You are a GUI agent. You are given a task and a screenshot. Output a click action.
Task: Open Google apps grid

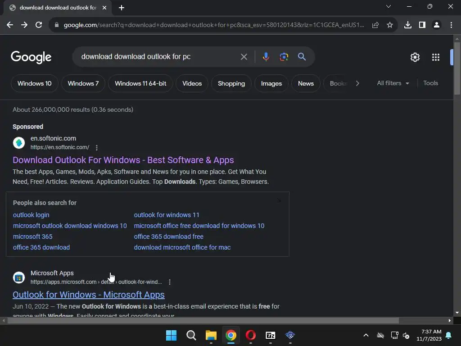[x=436, y=57]
